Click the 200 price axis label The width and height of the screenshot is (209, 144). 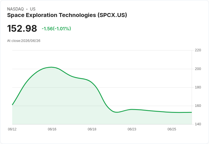click(198, 69)
